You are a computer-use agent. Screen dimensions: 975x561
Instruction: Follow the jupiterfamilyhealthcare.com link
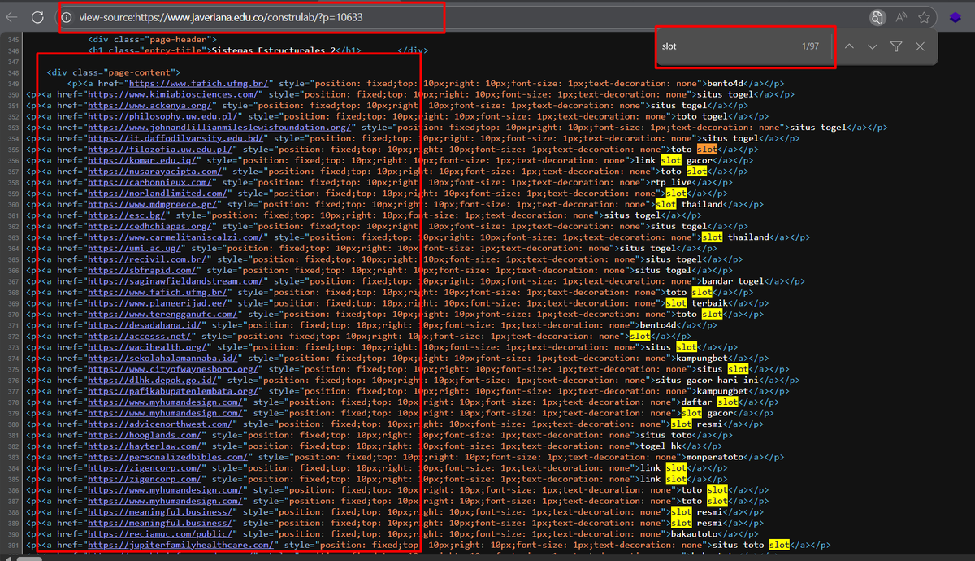tap(182, 545)
